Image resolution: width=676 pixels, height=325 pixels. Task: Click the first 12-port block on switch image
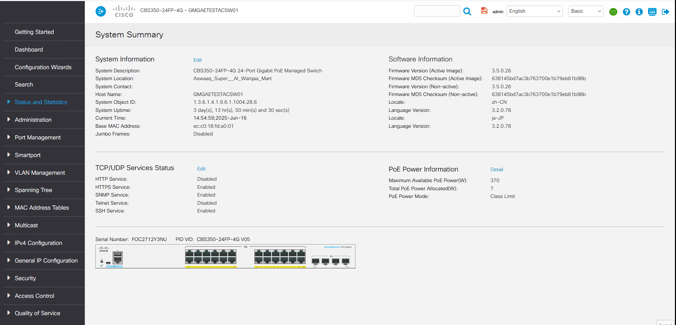[211, 257]
